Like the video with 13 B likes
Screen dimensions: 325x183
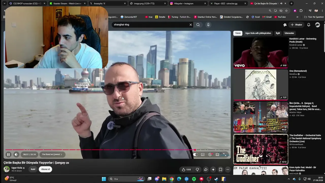click(x=186, y=170)
